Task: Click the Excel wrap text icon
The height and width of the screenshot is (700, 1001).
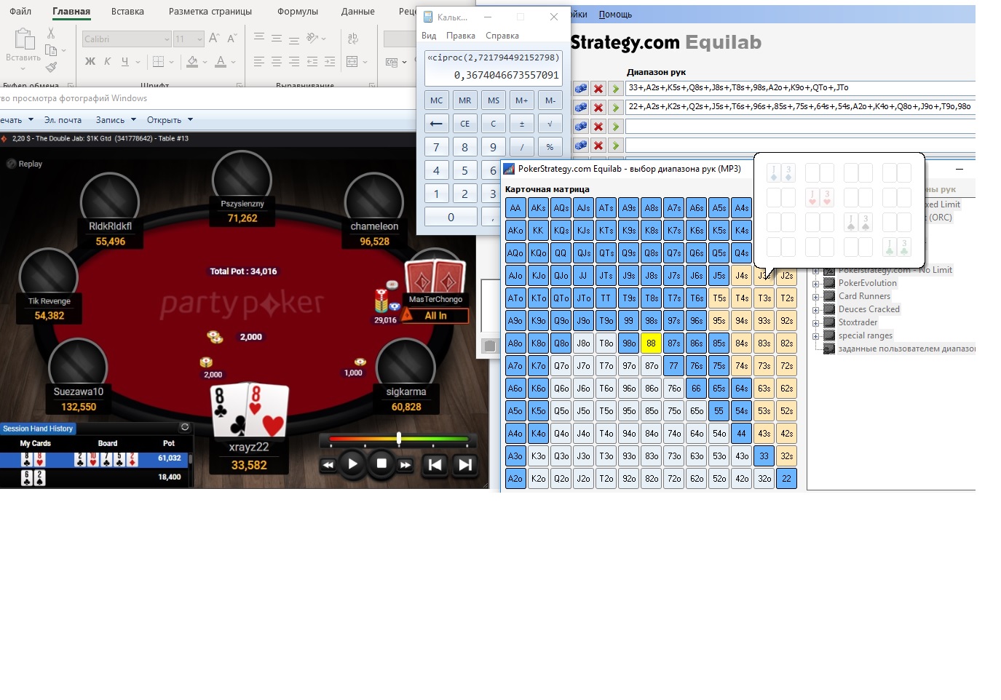Action: pos(353,39)
